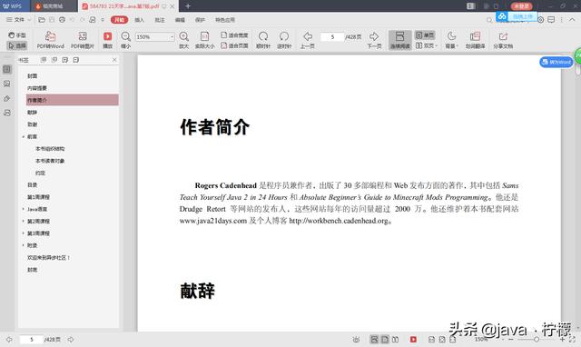The image size is (581, 347).
Task: Toggle two-page layout icon in status bar
Action: click(x=396, y=339)
